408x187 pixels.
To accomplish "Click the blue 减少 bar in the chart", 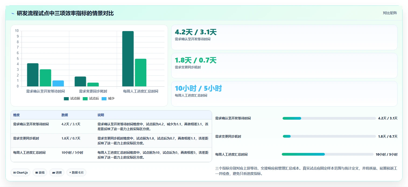I will 58,83.
